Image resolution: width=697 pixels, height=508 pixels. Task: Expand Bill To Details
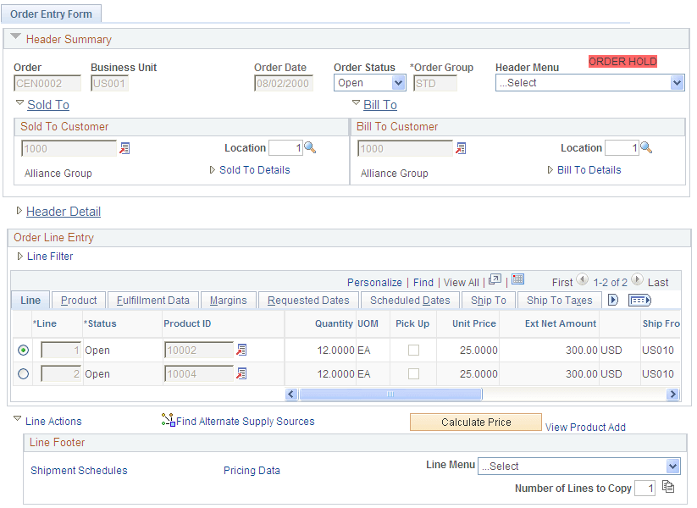click(550, 170)
